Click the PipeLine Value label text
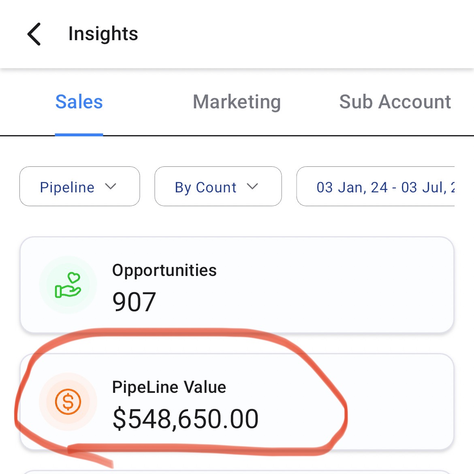This screenshot has height=474, width=474. (169, 387)
